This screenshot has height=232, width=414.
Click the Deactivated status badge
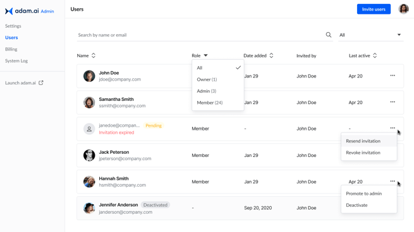pyautogui.click(x=155, y=205)
